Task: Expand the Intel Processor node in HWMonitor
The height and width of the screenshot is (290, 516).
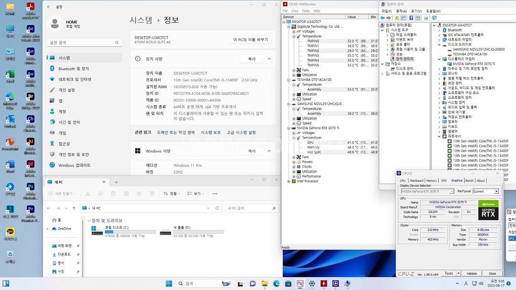Action: [289, 181]
